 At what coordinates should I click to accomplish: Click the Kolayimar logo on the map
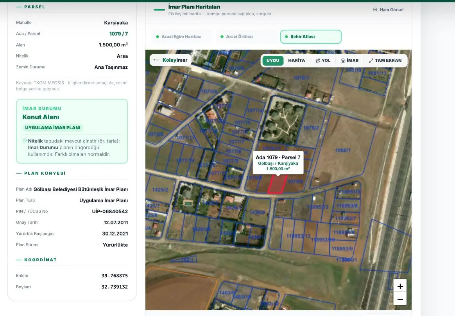click(x=170, y=60)
